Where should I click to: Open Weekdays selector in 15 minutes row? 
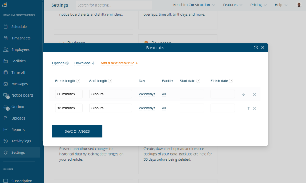[x=147, y=108]
